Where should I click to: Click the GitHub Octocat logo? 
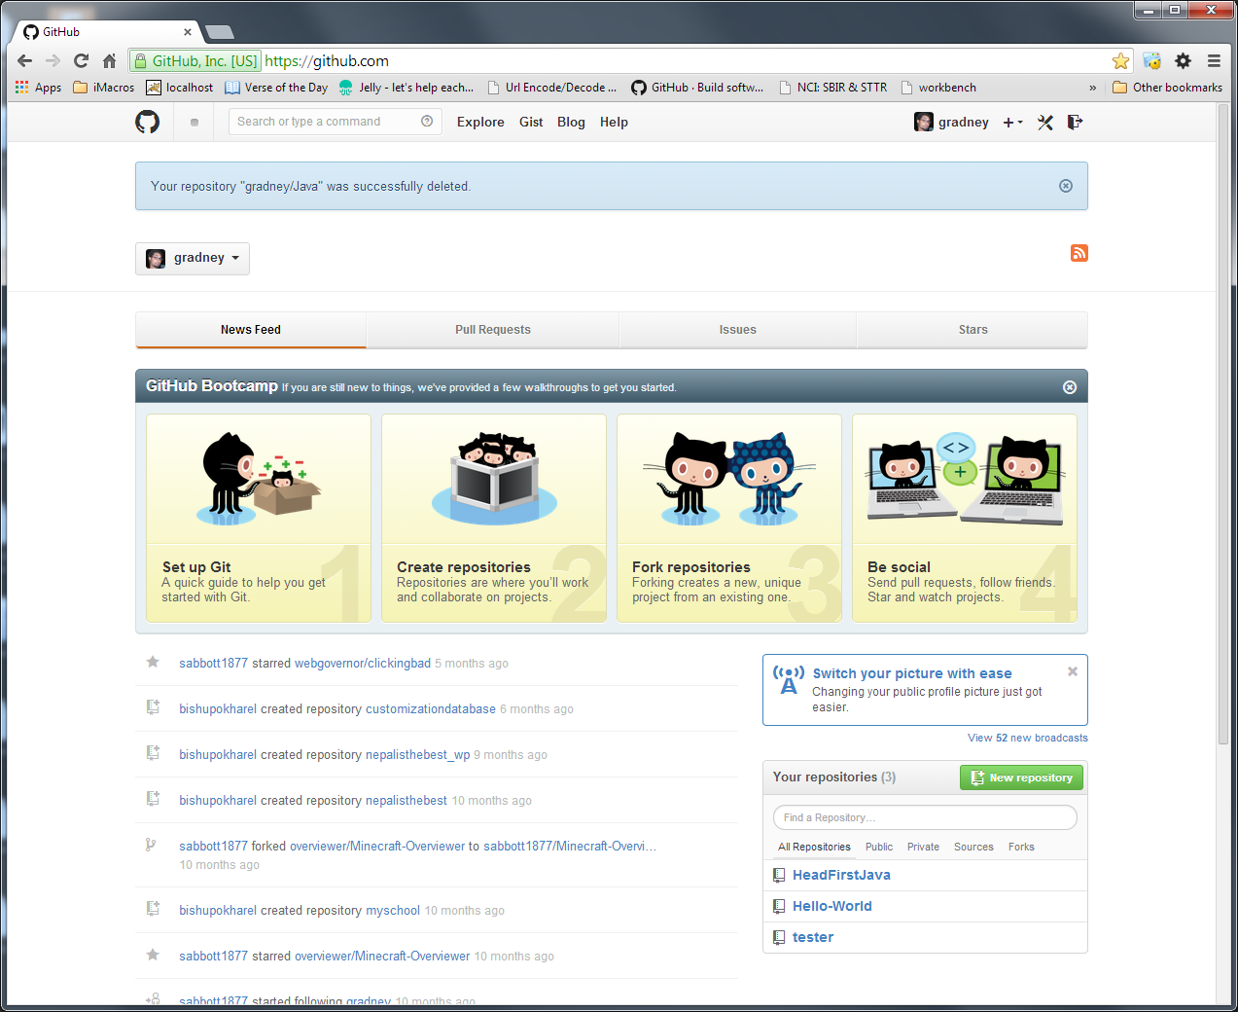coord(147,121)
